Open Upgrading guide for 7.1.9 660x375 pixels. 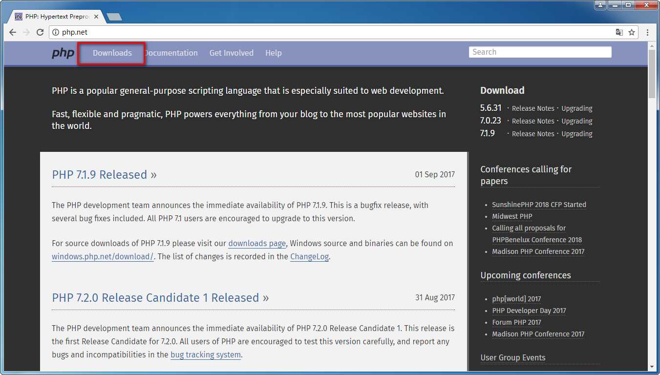(577, 134)
